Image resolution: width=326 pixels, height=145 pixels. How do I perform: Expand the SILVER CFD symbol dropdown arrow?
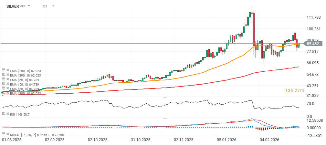coord(29,6)
